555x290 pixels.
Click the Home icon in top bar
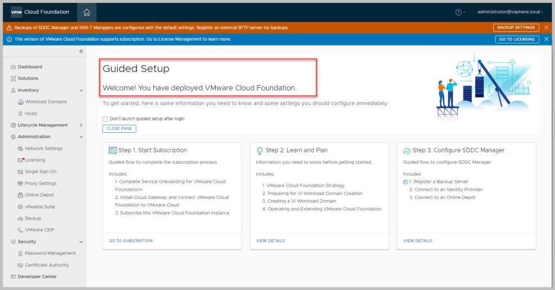click(x=87, y=12)
